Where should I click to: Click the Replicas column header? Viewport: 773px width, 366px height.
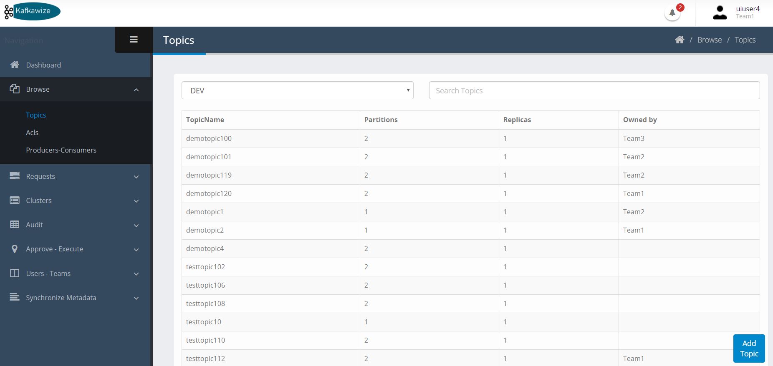coord(517,120)
